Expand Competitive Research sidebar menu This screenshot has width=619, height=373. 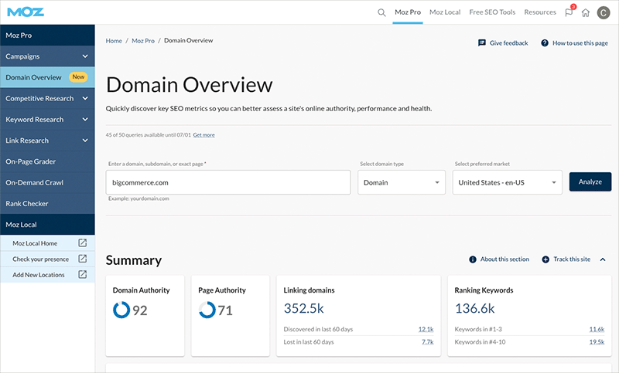tap(47, 99)
